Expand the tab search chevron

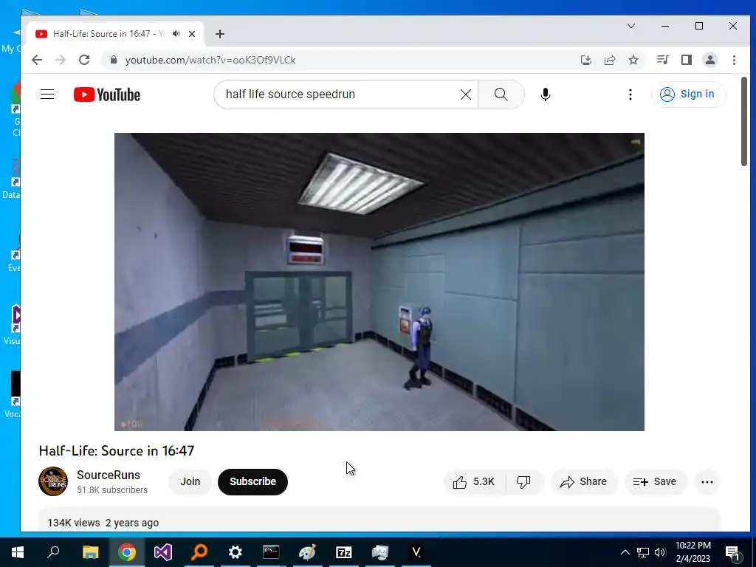click(631, 26)
